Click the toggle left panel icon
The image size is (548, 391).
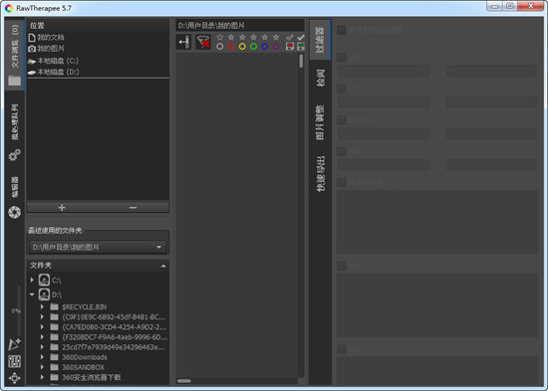183,42
